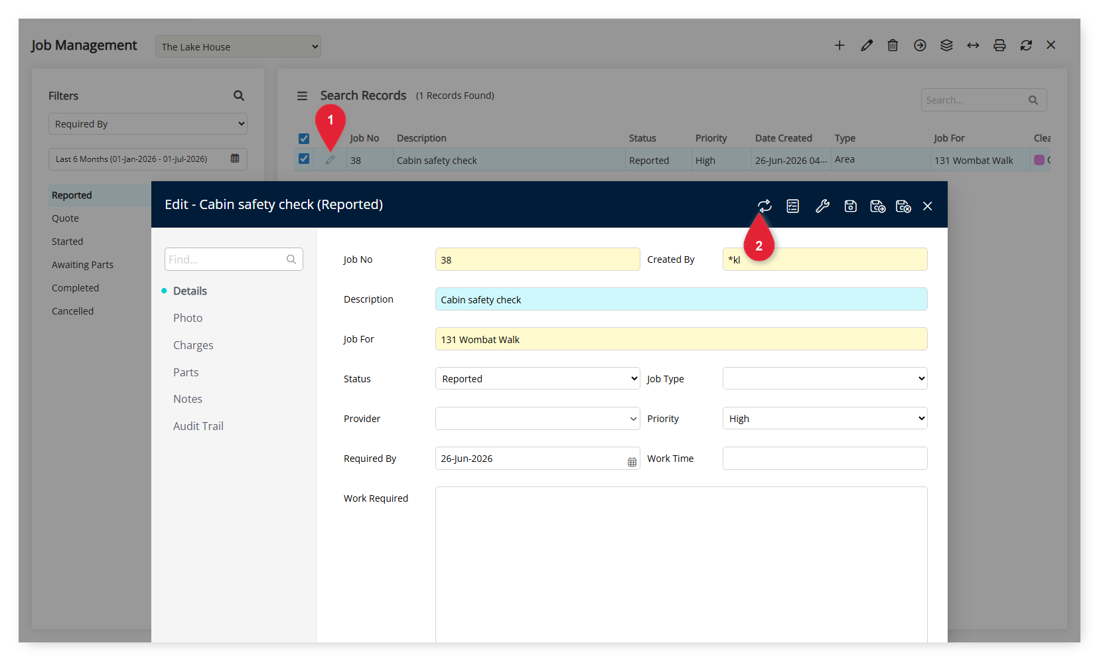The image size is (1099, 661).
Task: Click the stacked layers icon in the top toolbar
Action: click(x=946, y=45)
